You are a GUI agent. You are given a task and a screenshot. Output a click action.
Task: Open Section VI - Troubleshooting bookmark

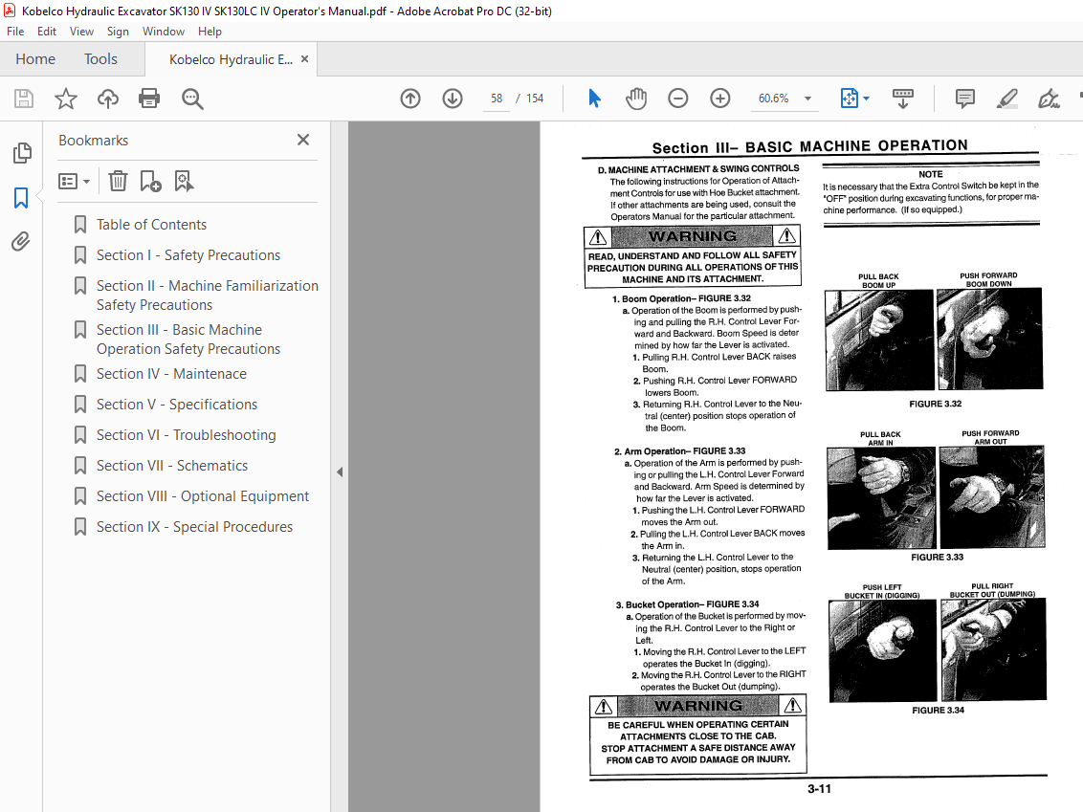point(186,435)
